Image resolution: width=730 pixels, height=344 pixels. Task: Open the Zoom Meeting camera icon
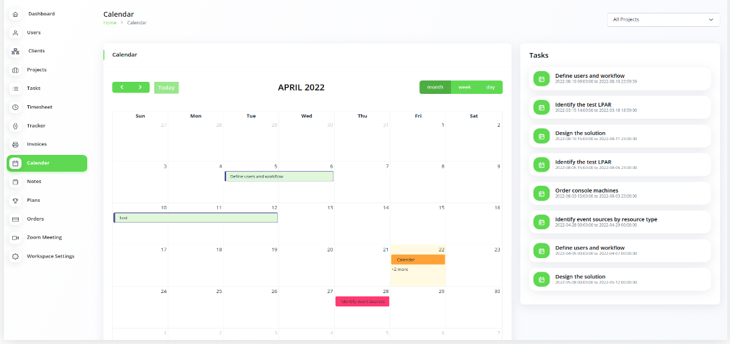tap(15, 237)
